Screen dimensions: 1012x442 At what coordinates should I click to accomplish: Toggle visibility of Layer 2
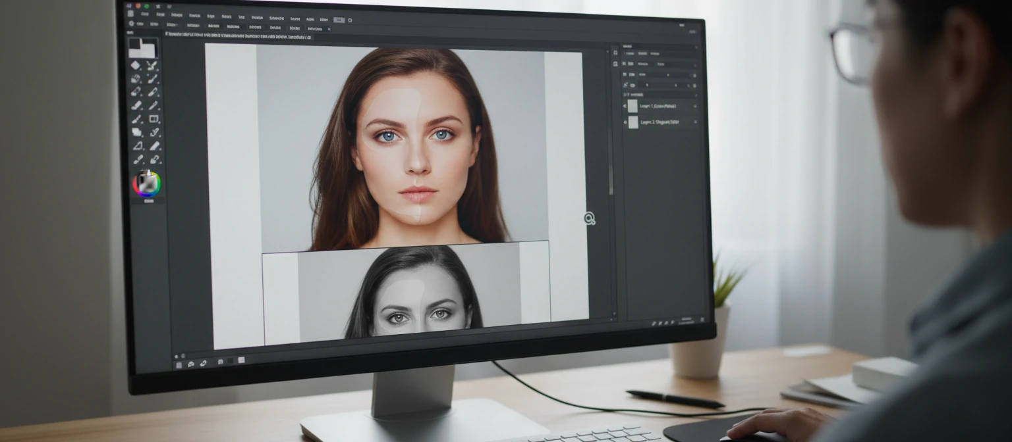click(626, 122)
